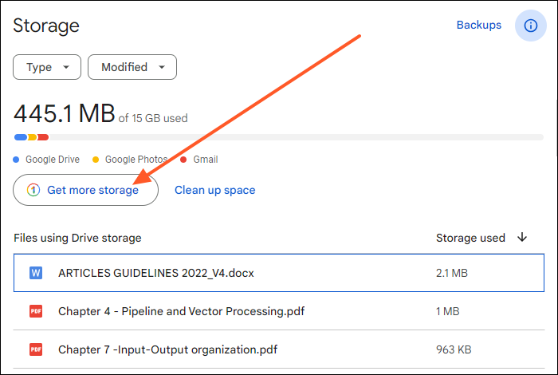Click the red Gmail legend dot

184,160
